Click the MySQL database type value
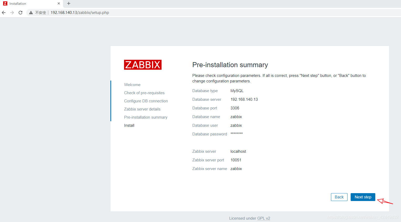401x222 pixels. click(237, 91)
